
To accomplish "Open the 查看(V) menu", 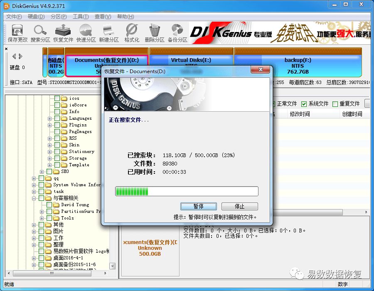I will point(103,17).
